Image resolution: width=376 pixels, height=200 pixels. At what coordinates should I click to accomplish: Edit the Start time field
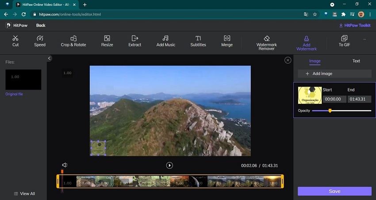click(334, 99)
